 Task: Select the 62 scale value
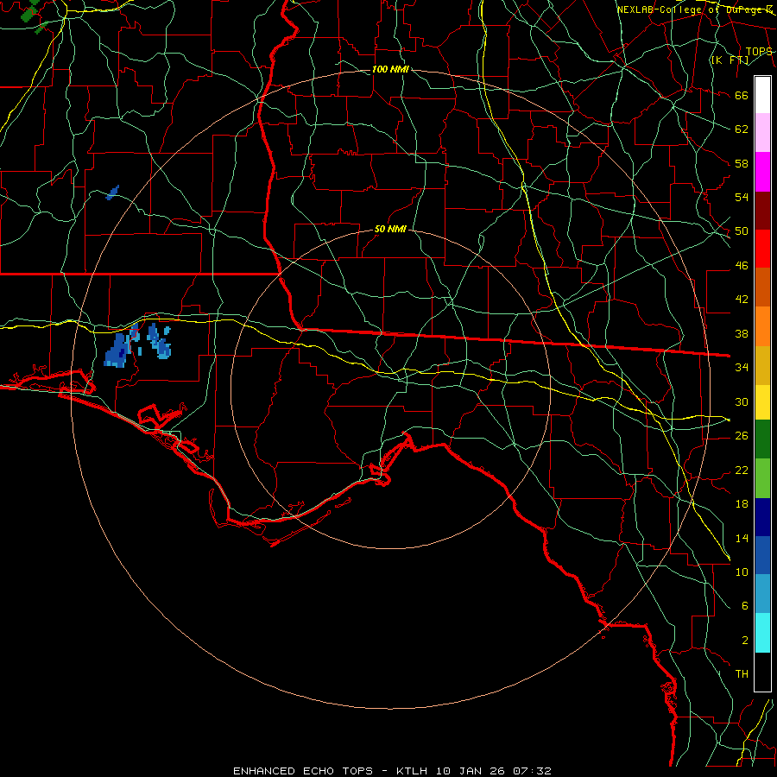tap(742, 129)
